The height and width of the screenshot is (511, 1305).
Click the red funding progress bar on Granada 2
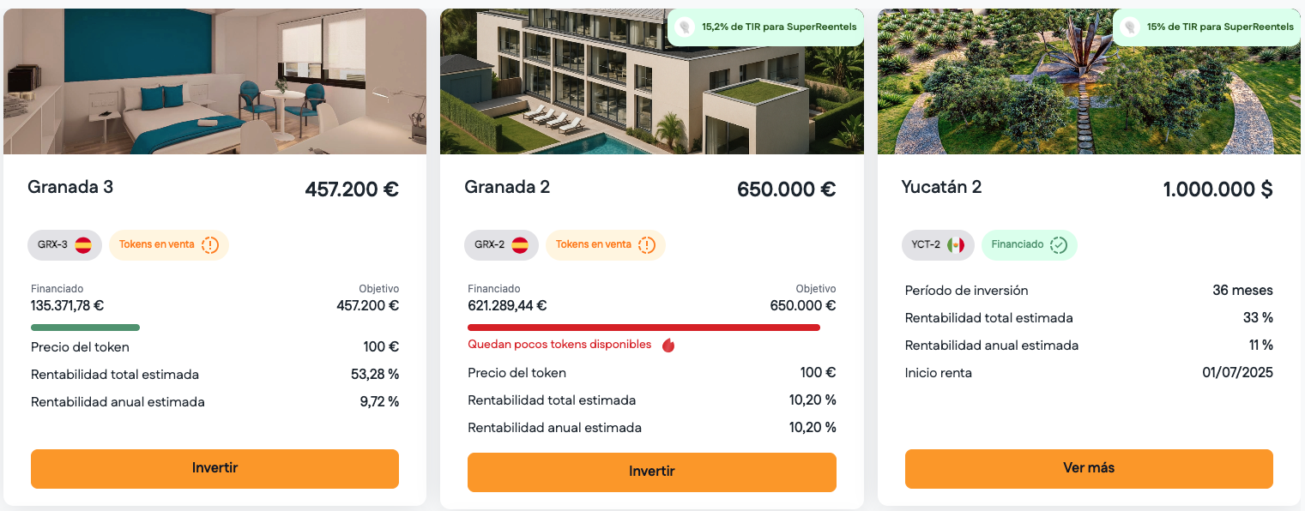click(x=643, y=328)
